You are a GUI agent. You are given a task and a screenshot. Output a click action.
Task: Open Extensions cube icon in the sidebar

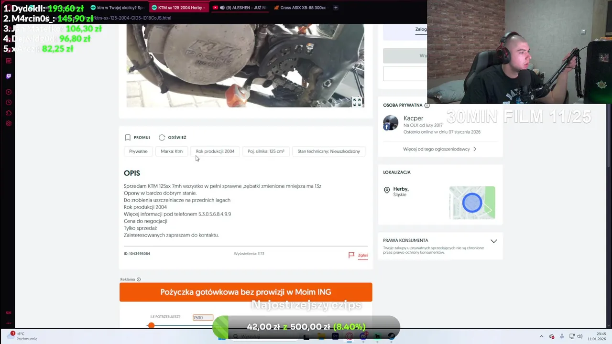[9, 113]
